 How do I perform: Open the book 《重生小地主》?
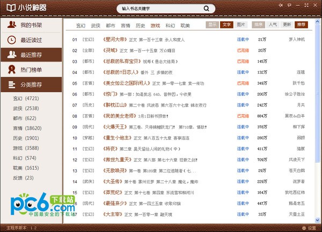(x=117, y=138)
